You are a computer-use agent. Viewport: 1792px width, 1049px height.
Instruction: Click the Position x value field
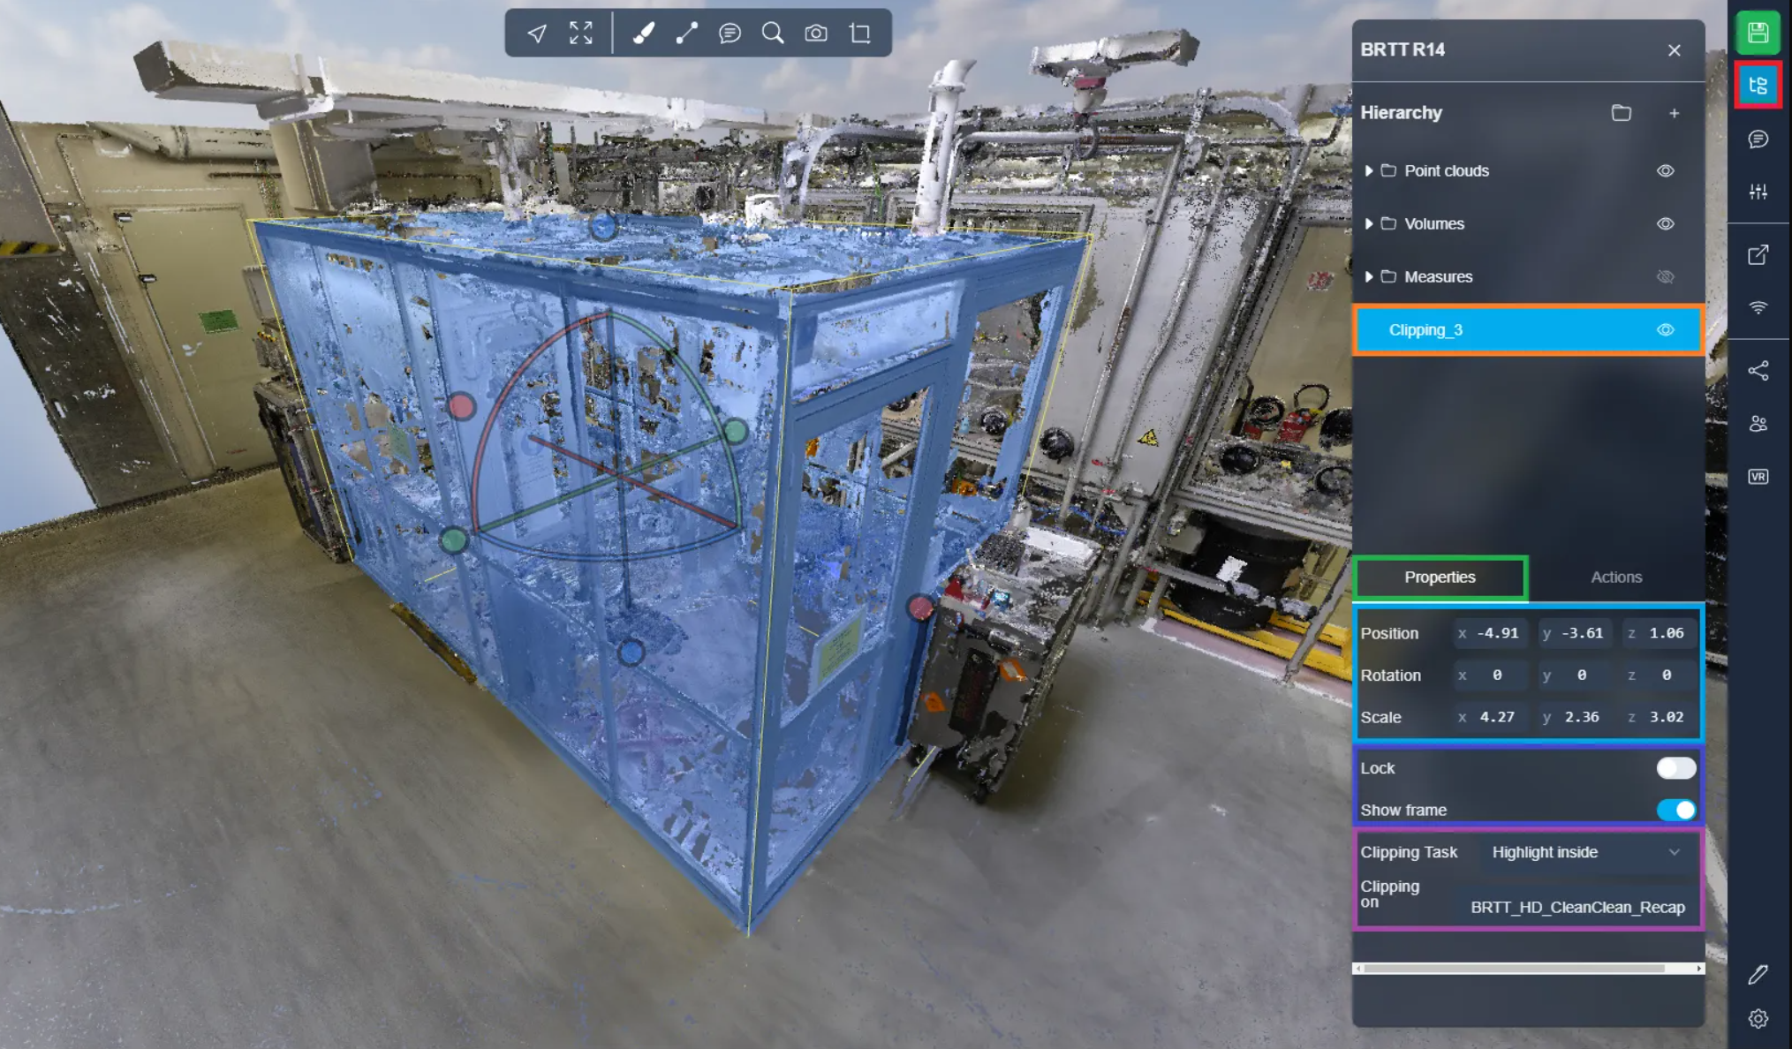(1497, 633)
